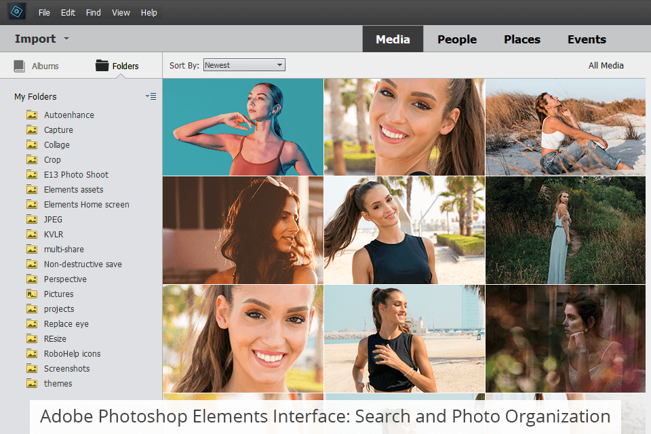Select the Non-destructive save folder

coord(83,264)
